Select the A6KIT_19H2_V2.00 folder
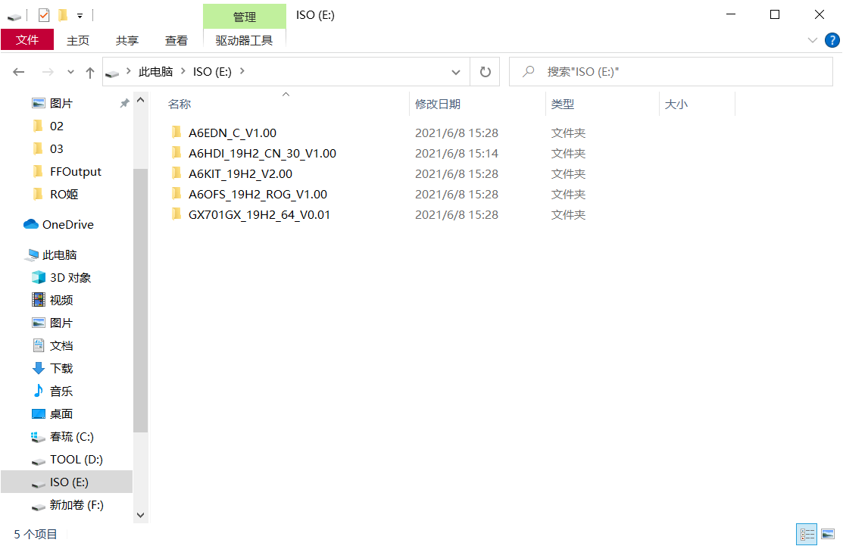The height and width of the screenshot is (546, 843). [240, 173]
